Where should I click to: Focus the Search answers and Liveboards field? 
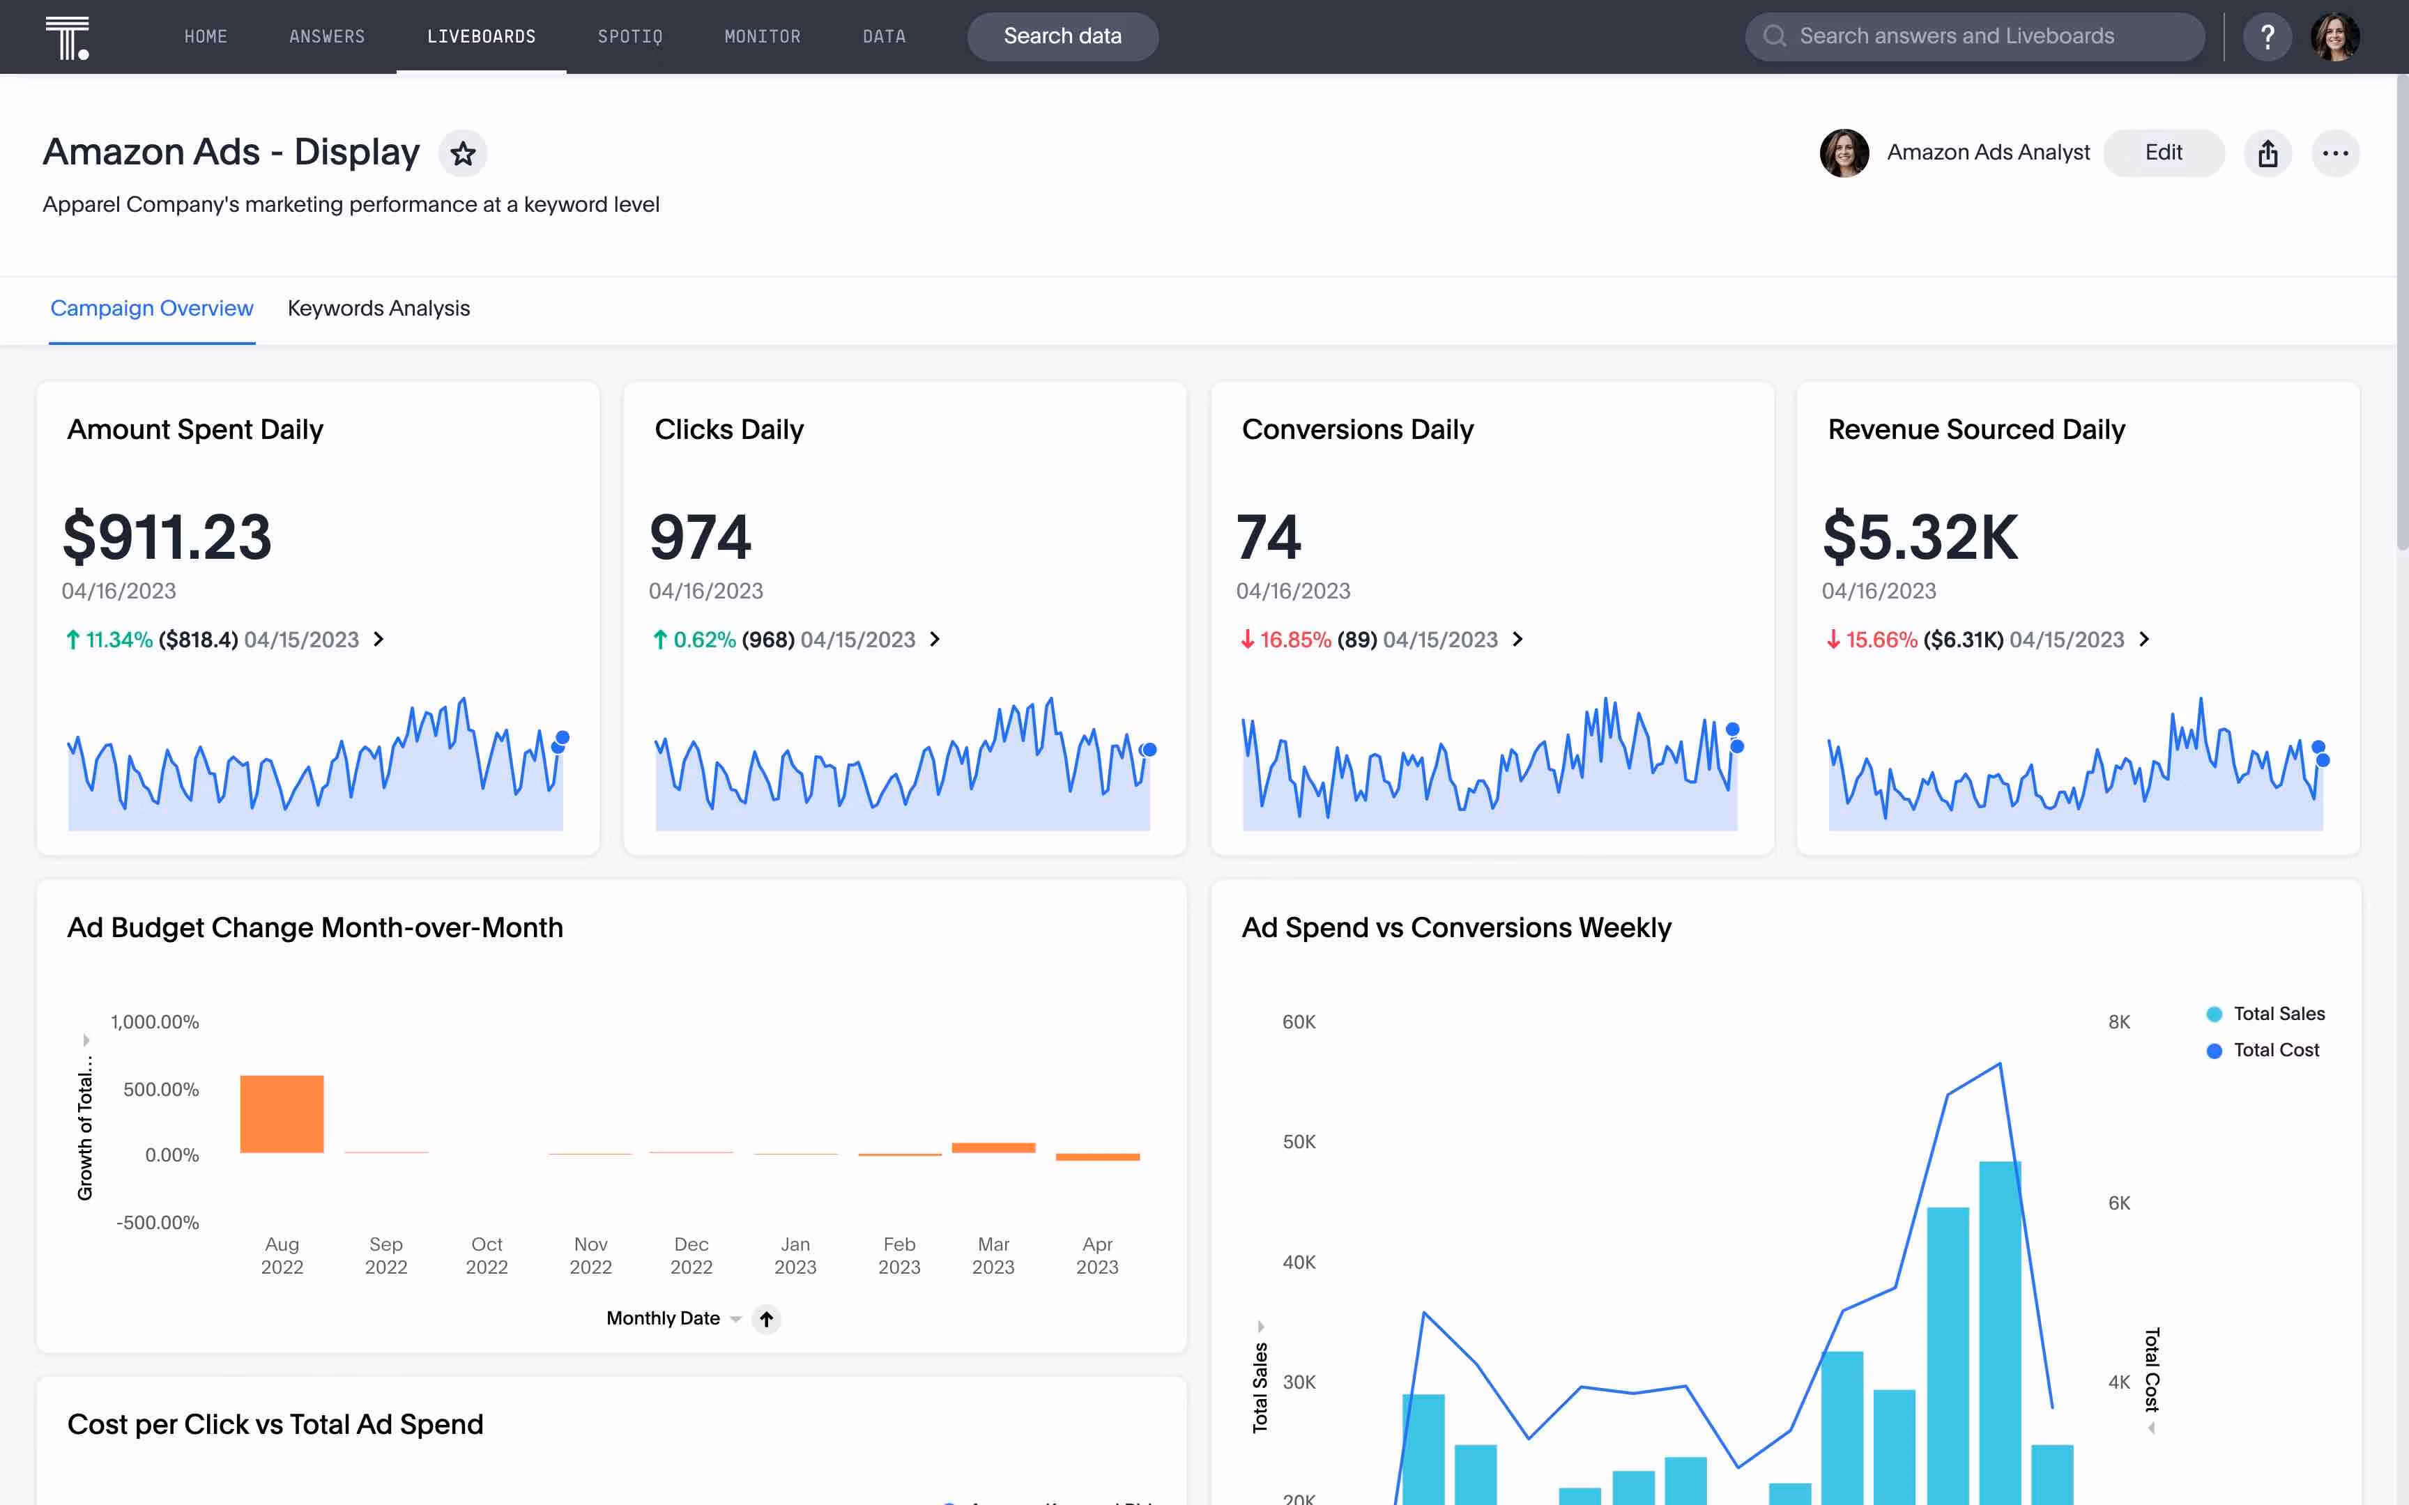(1974, 37)
